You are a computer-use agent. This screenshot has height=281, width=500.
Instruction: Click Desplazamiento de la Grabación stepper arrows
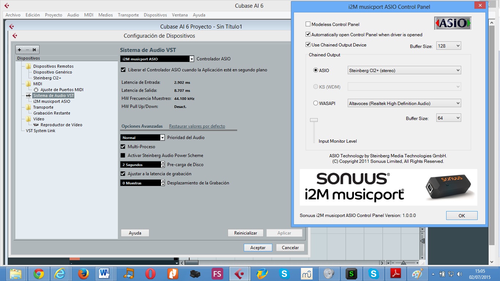click(163, 183)
